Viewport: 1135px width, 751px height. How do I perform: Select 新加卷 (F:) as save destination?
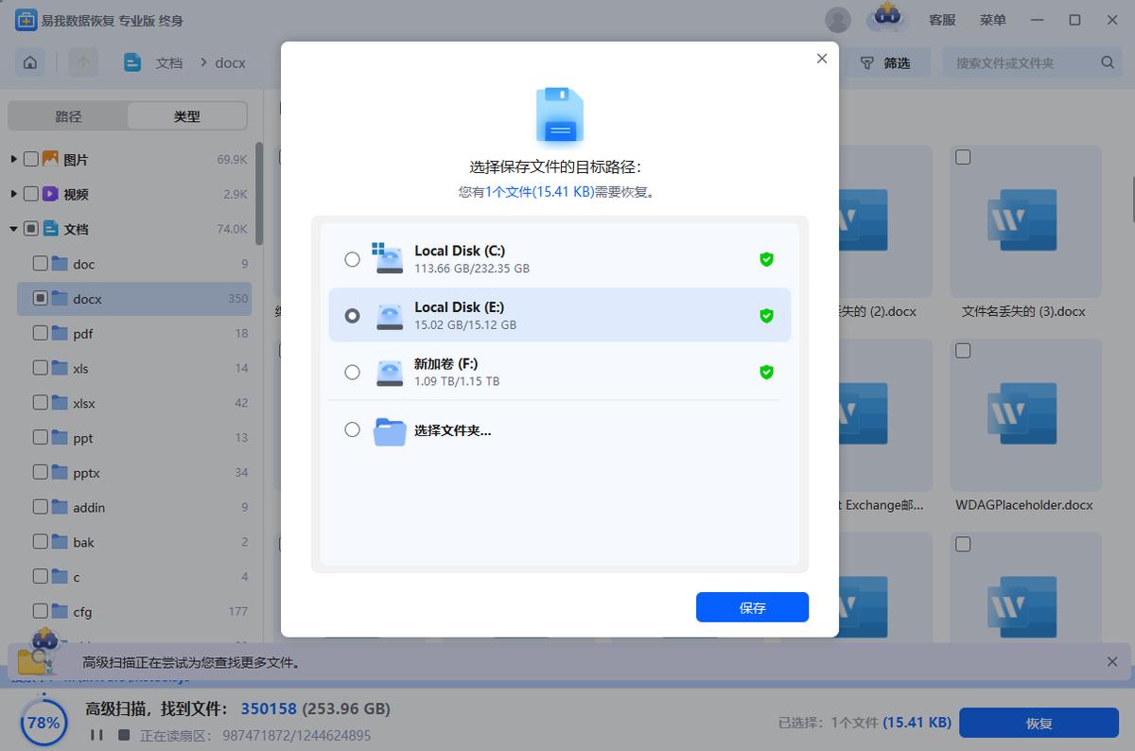tap(353, 373)
